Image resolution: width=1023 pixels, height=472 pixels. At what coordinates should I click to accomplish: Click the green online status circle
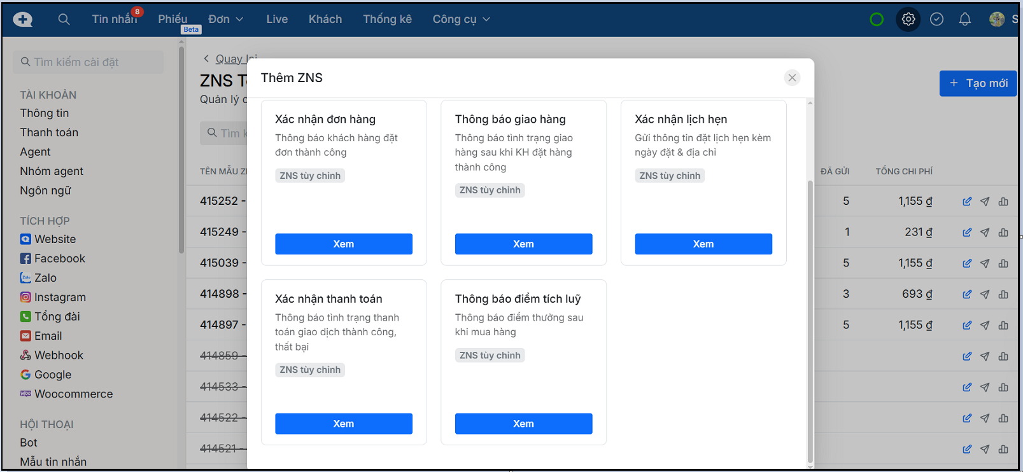click(x=877, y=19)
